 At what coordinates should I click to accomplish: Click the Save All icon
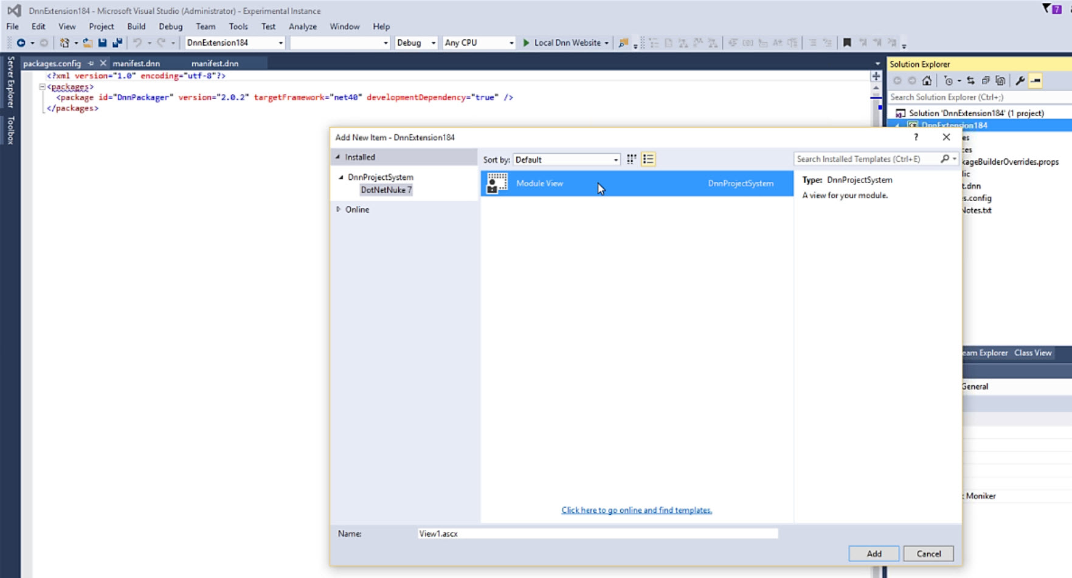coord(117,43)
